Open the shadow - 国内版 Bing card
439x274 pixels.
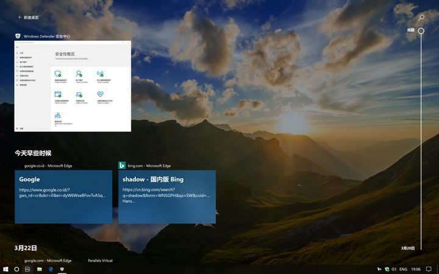pyautogui.click(x=166, y=196)
